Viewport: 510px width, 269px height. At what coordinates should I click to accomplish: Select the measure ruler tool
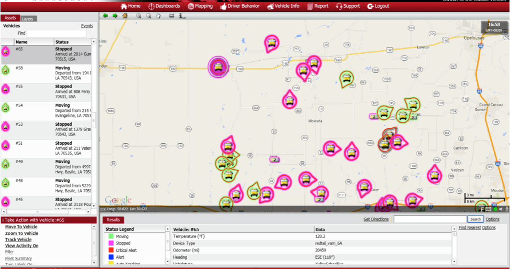171,16
